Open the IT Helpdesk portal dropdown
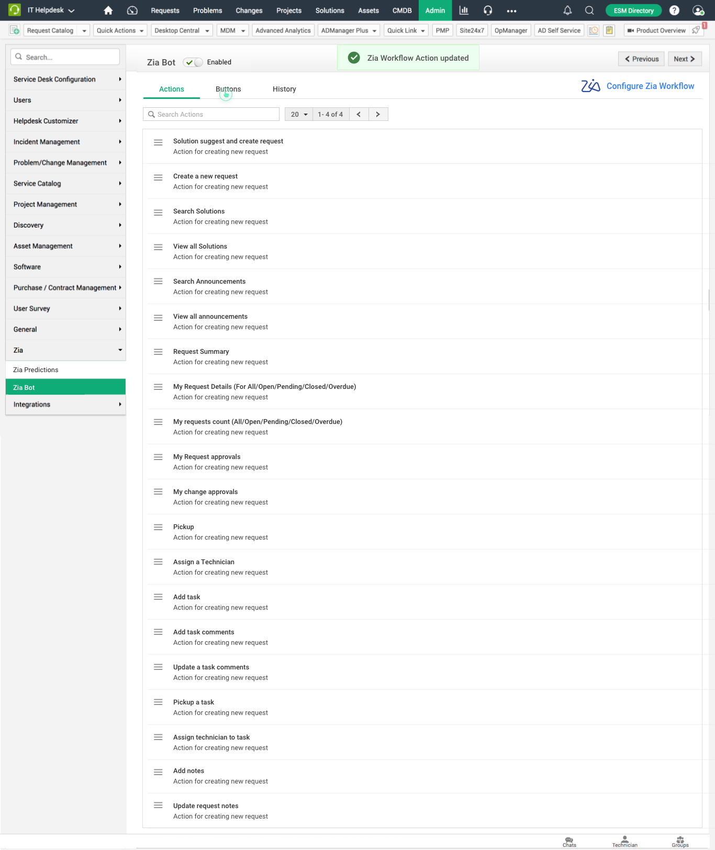Screen dimensions: 715x850 (51, 10)
